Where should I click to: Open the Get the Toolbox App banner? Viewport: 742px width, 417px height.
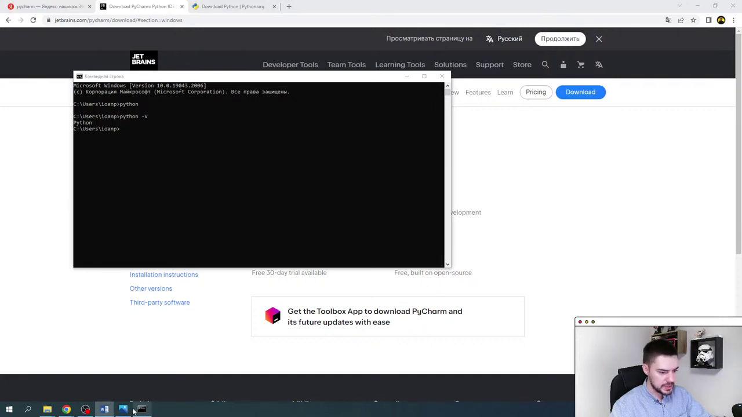[388, 317]
